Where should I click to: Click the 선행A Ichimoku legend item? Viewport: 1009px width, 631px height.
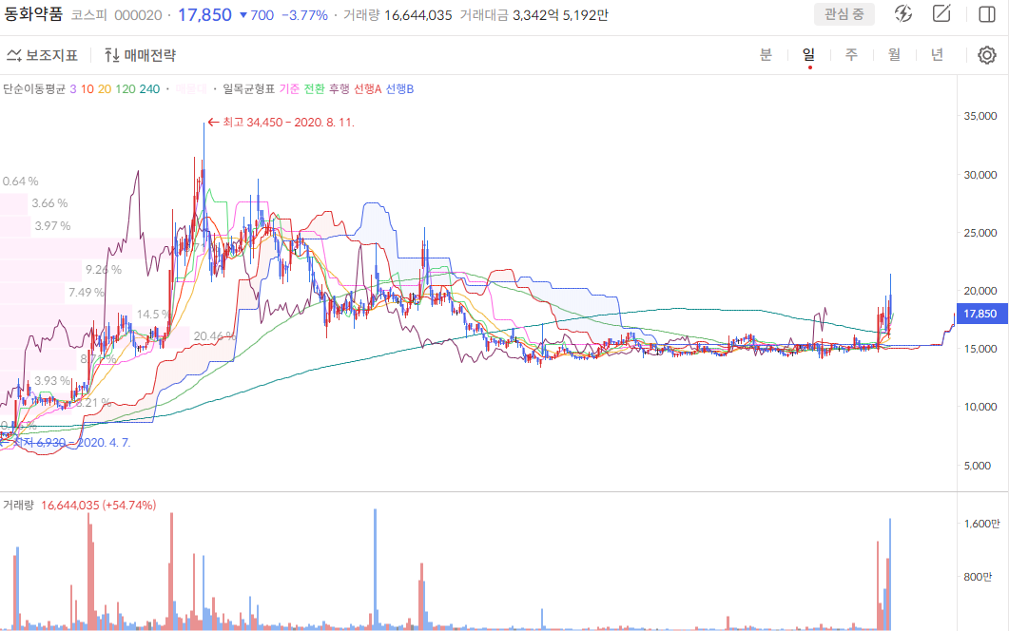(x=367, y=88)
